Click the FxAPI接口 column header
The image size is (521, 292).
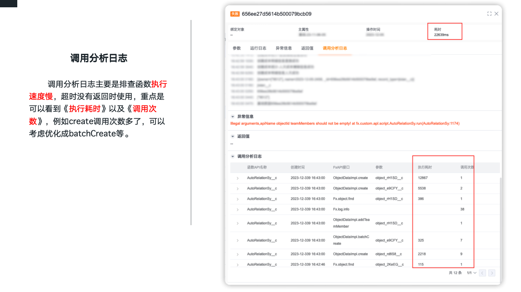[x=341, y=168]
